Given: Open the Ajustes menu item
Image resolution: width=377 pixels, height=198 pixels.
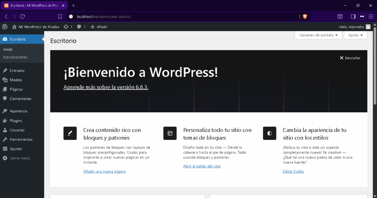Looking at the screenshot, I should [x=22, y=149].
